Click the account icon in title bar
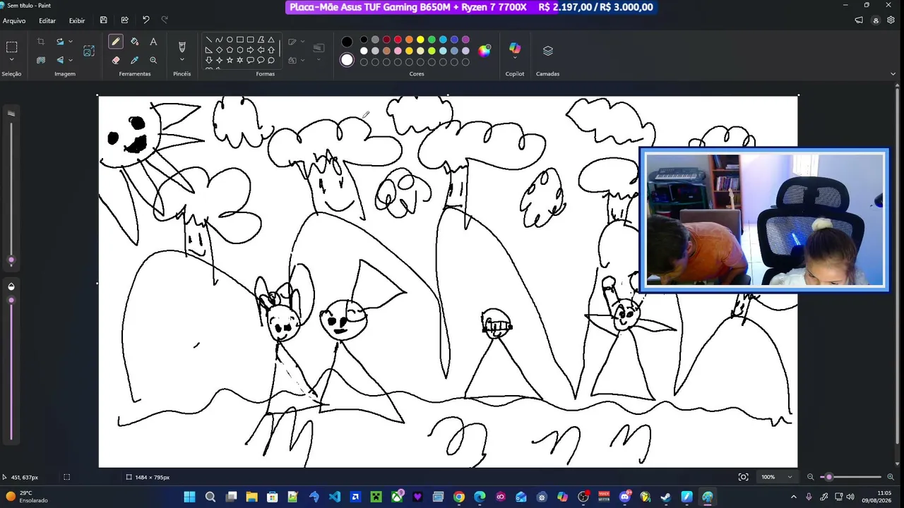Image resolution: width=904 pixels, height=508 pixels. tap(876, 20)
